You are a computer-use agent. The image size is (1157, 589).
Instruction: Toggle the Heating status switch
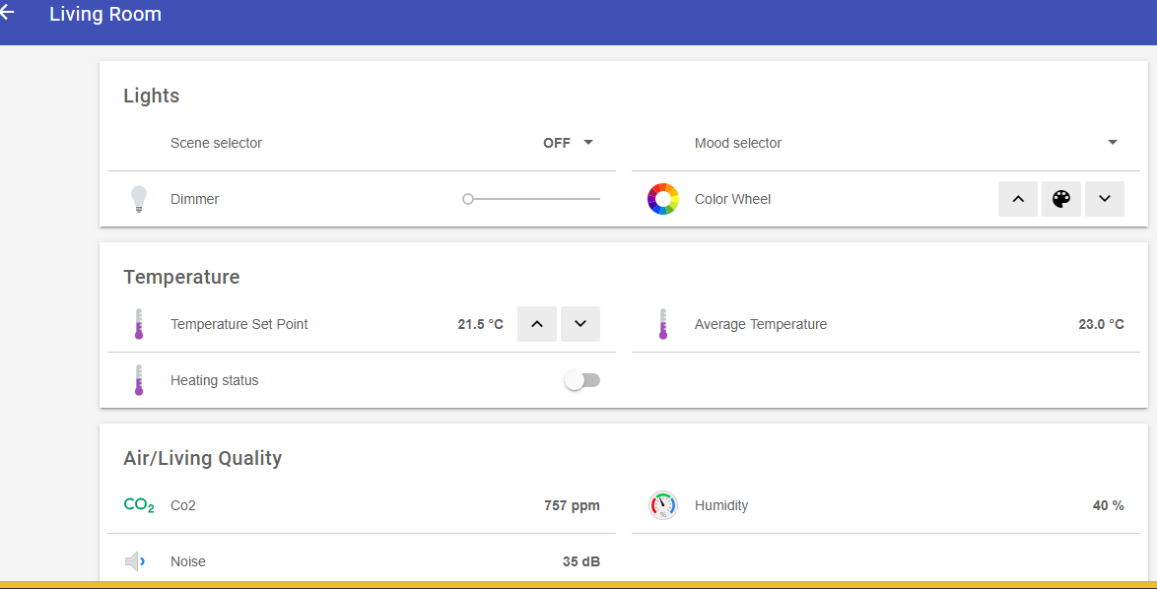tap(581, 380)
